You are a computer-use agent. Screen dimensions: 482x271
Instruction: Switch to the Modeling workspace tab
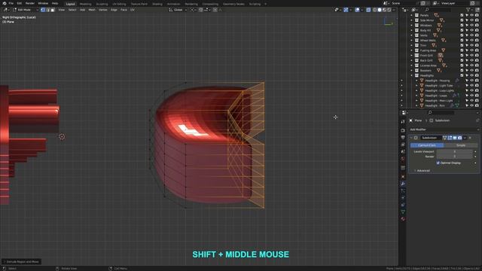tap(85, 4)
